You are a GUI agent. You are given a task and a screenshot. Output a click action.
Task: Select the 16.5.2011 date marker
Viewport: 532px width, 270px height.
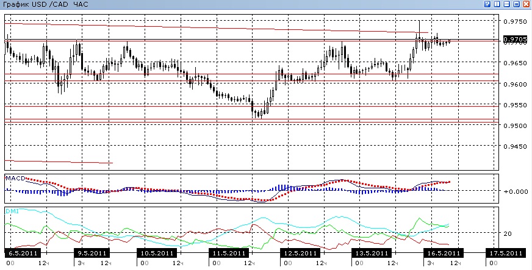pos(443,253)
